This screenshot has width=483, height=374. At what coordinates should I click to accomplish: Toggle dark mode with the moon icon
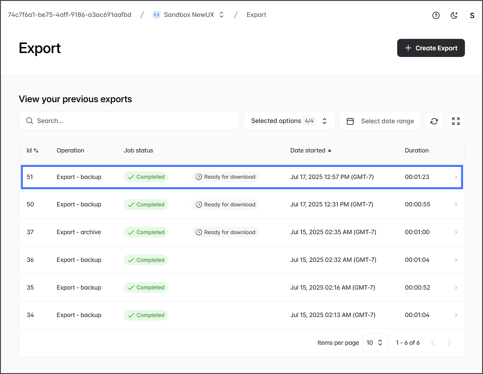454,15
